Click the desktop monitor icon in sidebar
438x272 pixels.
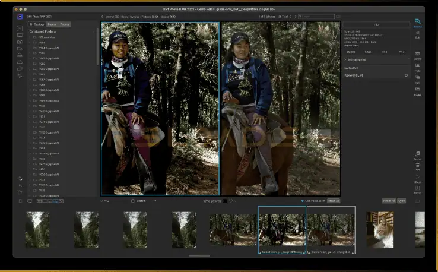point(20,35)
